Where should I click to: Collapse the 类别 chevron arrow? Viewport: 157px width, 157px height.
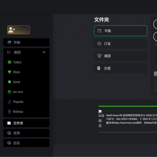click(44, 52)
